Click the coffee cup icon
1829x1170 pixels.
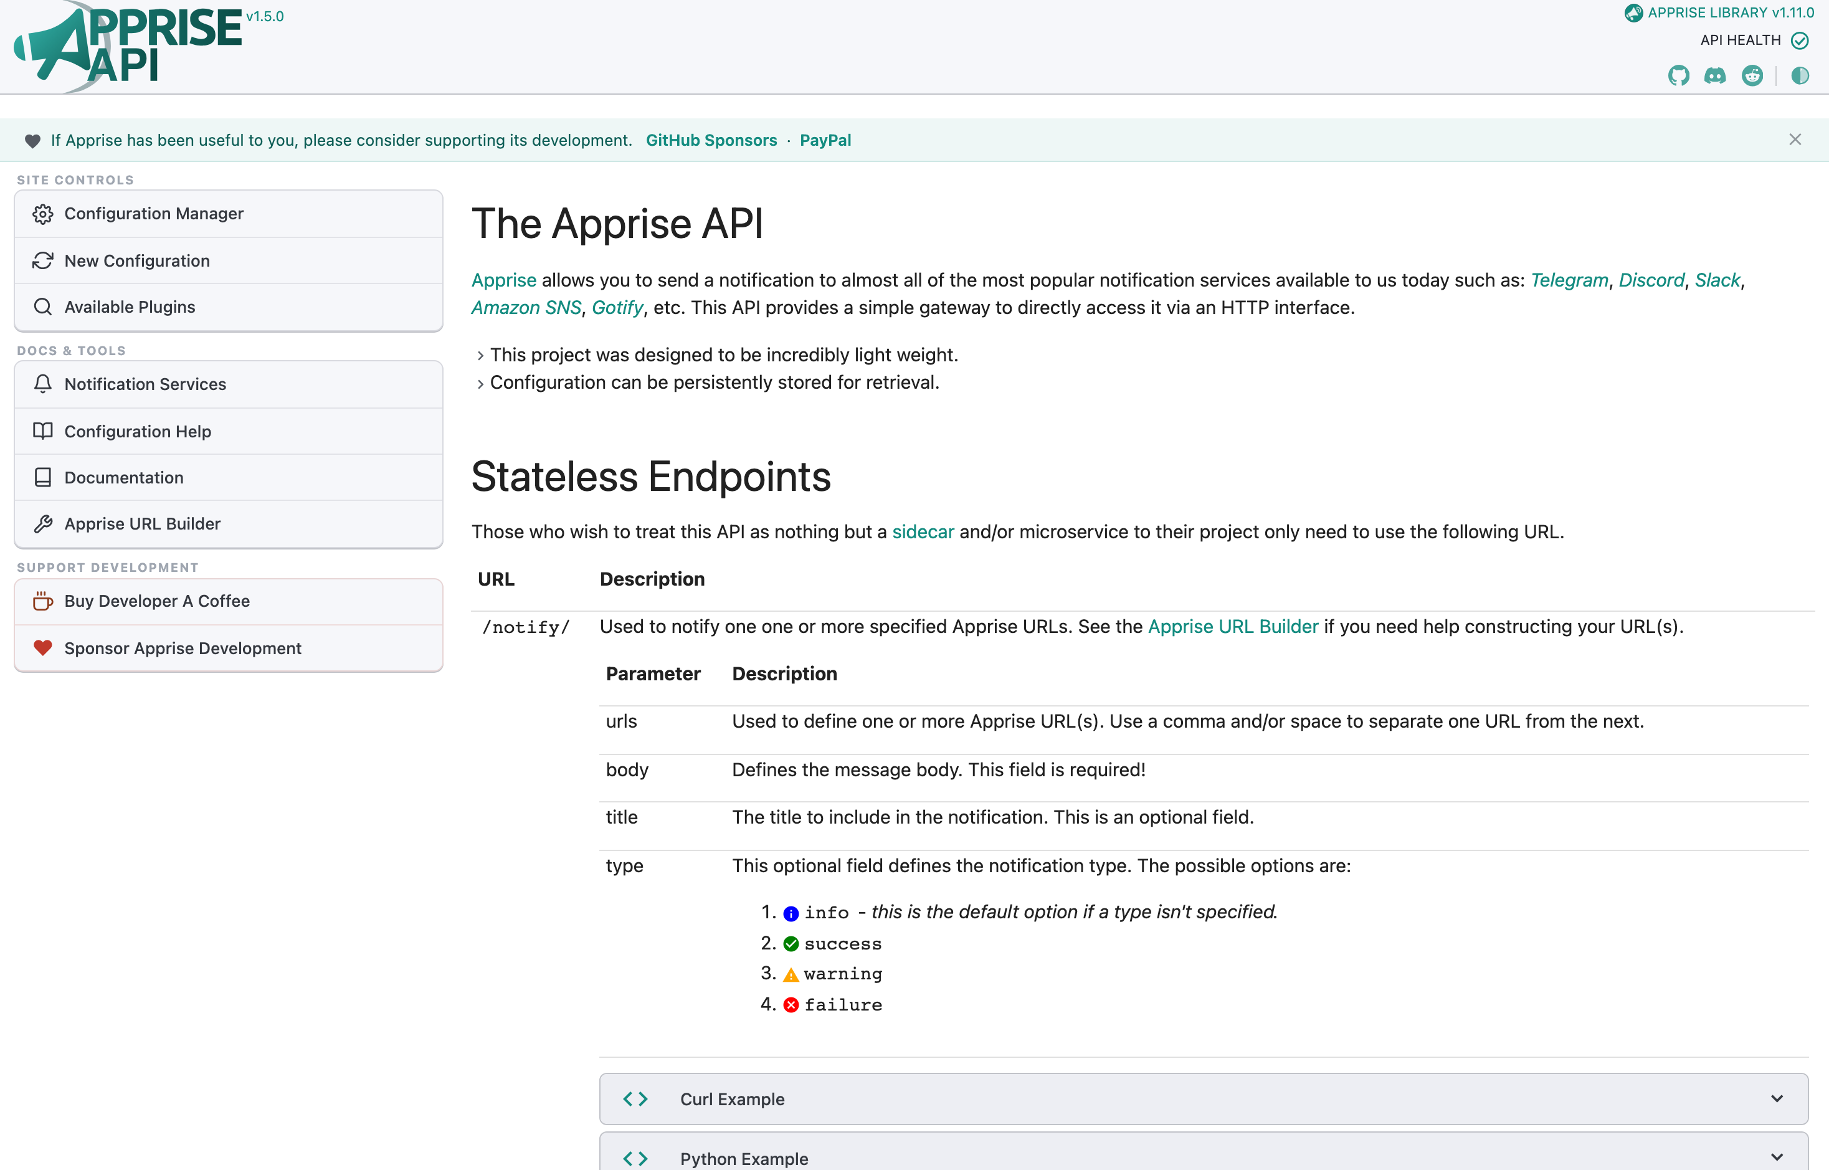[42, 601]
